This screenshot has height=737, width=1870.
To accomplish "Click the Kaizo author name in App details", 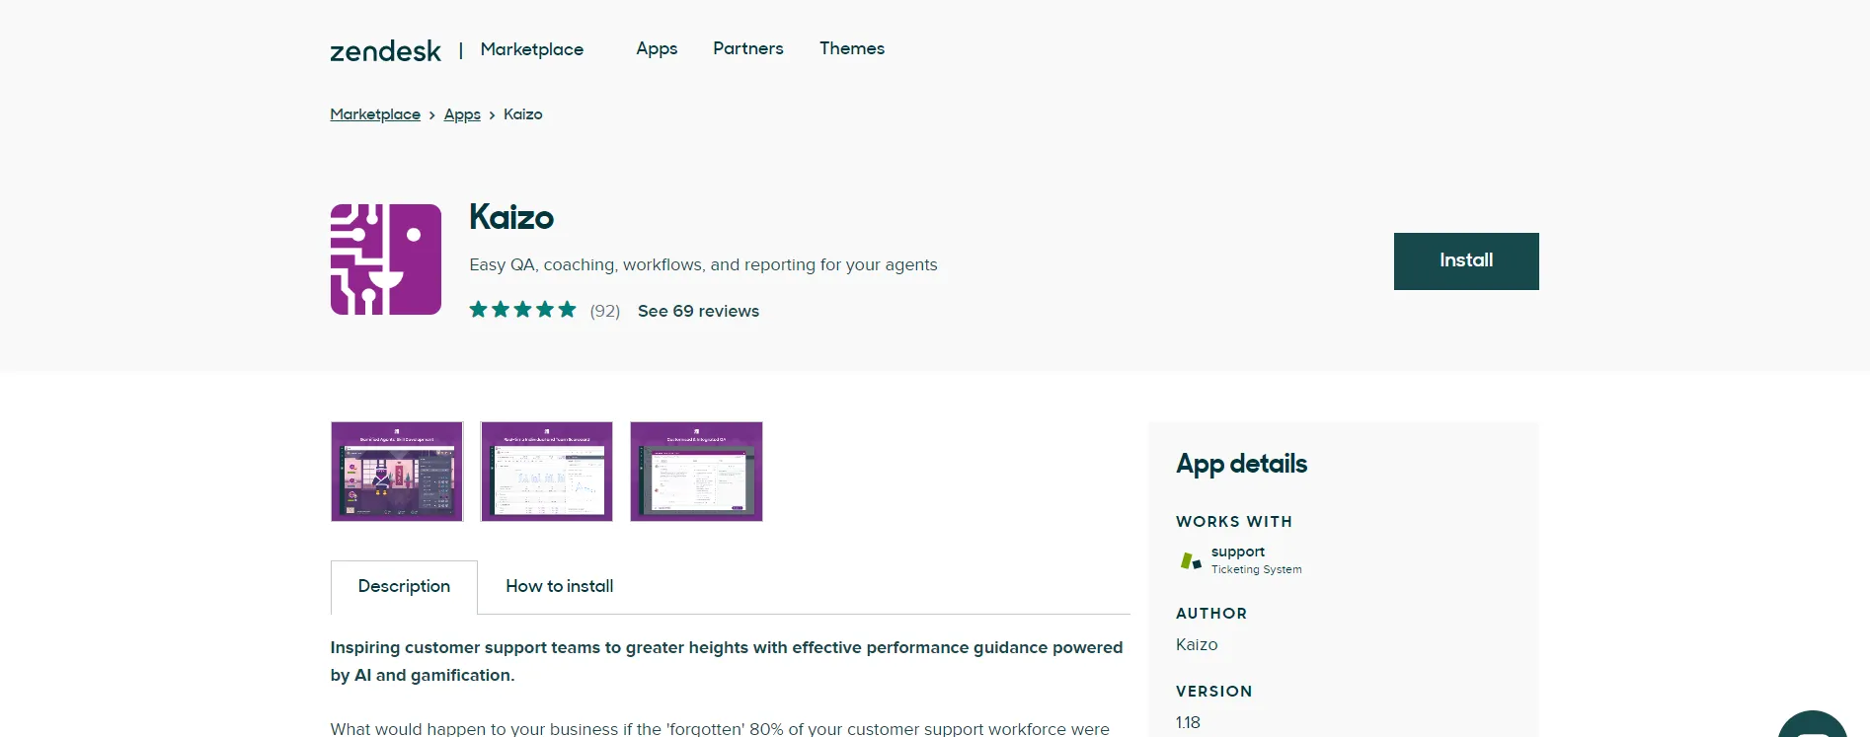I will [1197, 644].
